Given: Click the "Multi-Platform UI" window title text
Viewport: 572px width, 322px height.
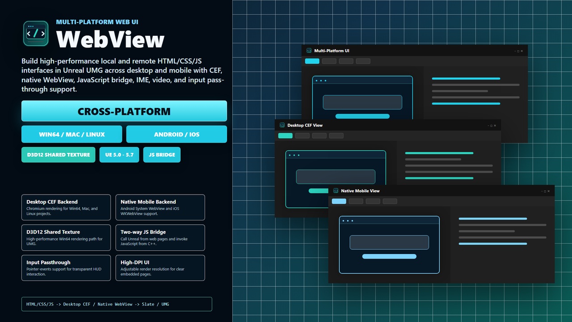Looking at the screenshot, I should (x=332, y=51).
